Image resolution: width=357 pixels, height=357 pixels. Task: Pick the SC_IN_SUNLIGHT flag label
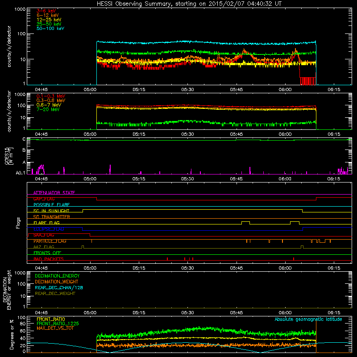[x=51, y=211]
